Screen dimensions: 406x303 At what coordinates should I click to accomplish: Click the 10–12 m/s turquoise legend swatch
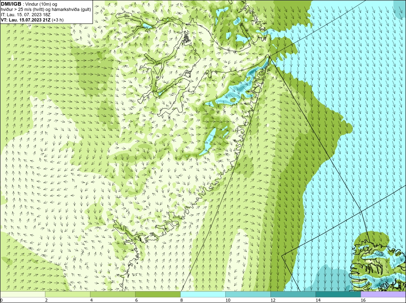248,294
